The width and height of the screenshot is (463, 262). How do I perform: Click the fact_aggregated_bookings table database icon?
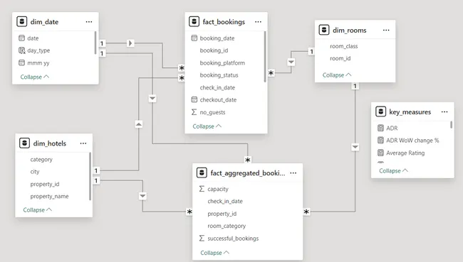point(202,173)
